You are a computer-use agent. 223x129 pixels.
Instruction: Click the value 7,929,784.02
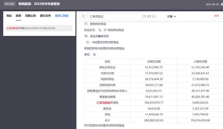pos(200,114)
